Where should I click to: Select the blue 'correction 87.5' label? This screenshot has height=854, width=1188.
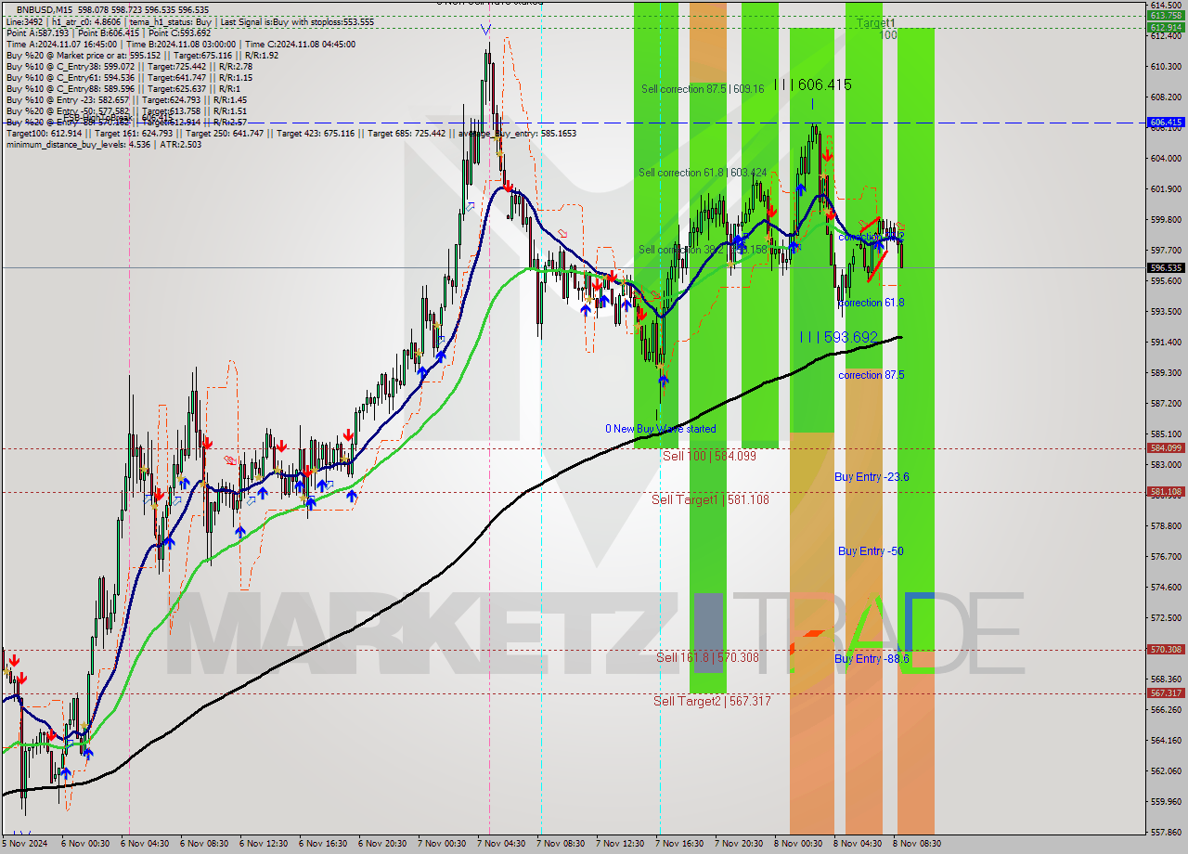[x=871, y=375]
